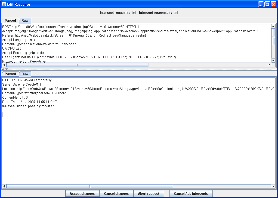Click the response pane horizontal scrollbar thumb
This screenshot has width=278, height=198.
click(x=89, y=186)
